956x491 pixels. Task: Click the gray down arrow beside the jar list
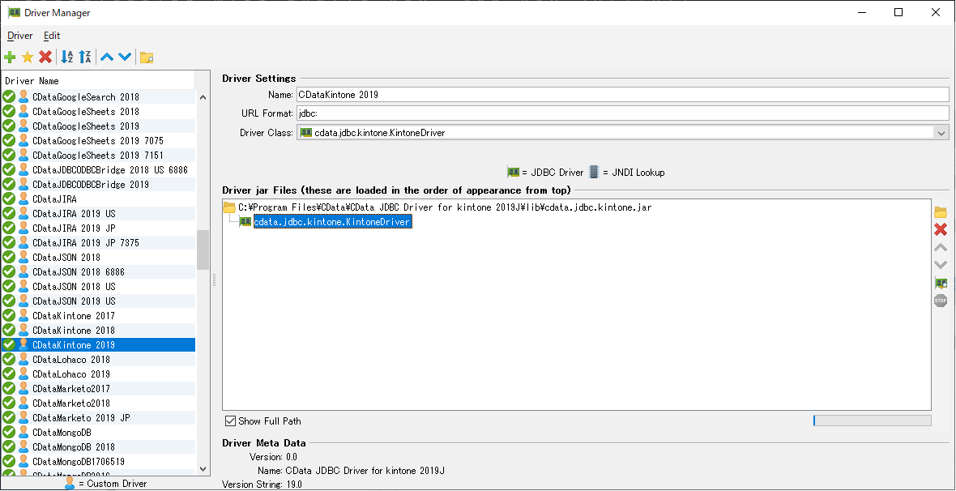tap(941, 265)
